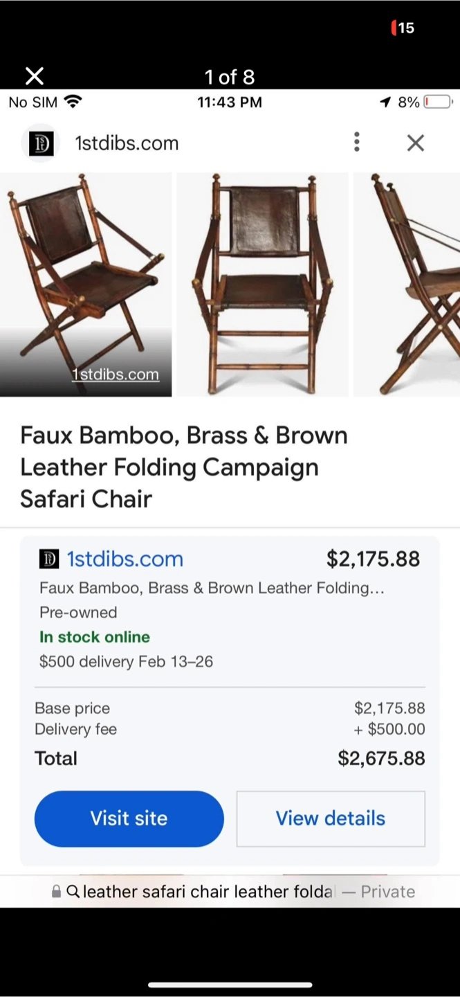Tap the location arrow status icon

[x=385, y=102]
